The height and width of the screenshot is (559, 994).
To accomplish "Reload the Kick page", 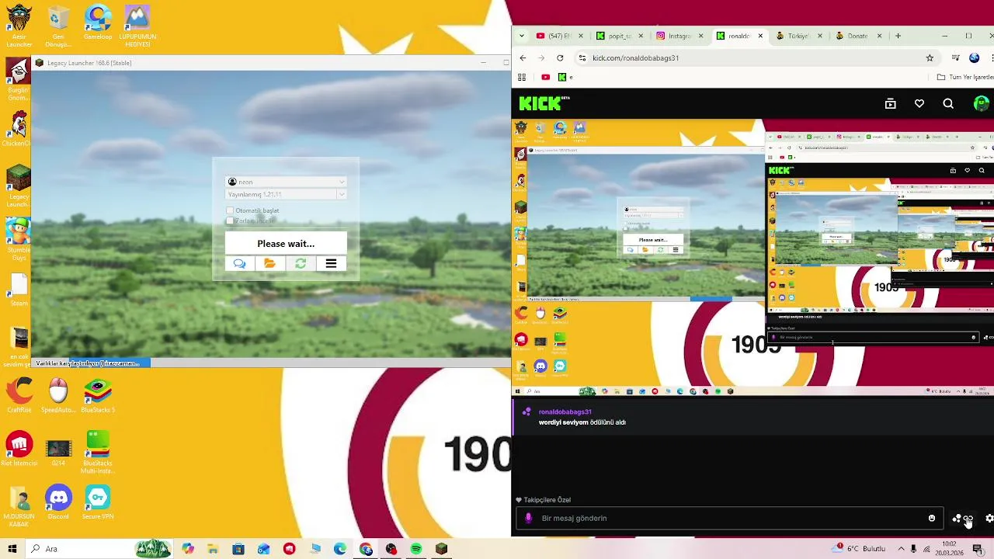I will click(560, 58).
